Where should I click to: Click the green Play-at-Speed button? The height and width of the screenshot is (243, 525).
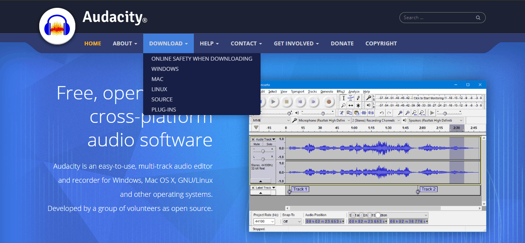[x=432, y=113]
